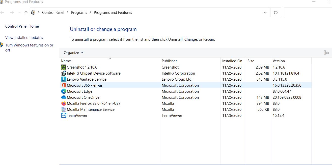Select the Lenovo Vantage Service entry

point(87,79)
